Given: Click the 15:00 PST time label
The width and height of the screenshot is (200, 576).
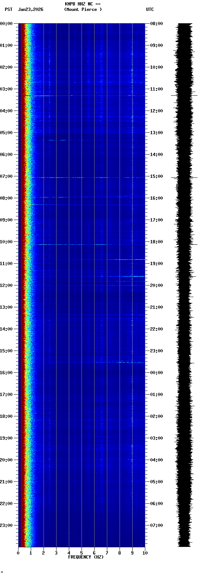Looking at the screenshot, I should click(7, 351).
